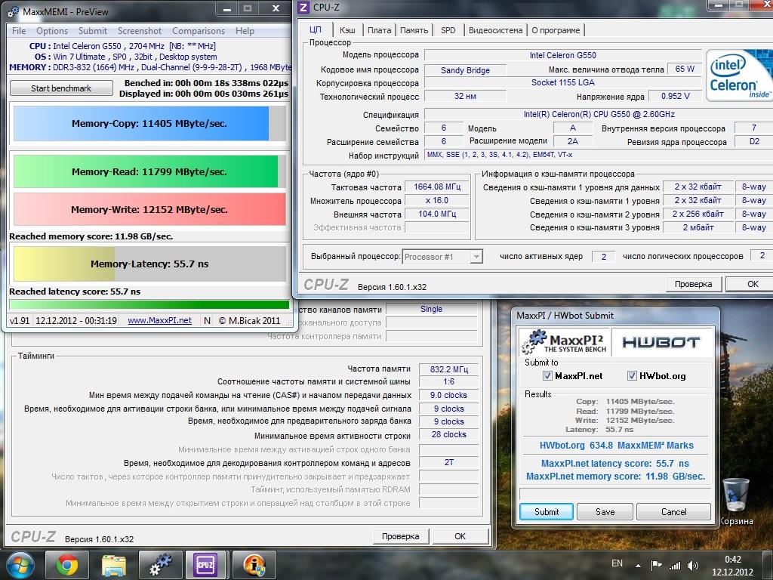Show hidden tray icons arrow
This screenshot has width=773, height=580.
(639, 566)
